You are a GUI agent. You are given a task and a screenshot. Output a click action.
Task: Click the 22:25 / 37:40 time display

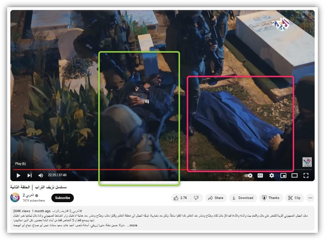pos(57,175)
